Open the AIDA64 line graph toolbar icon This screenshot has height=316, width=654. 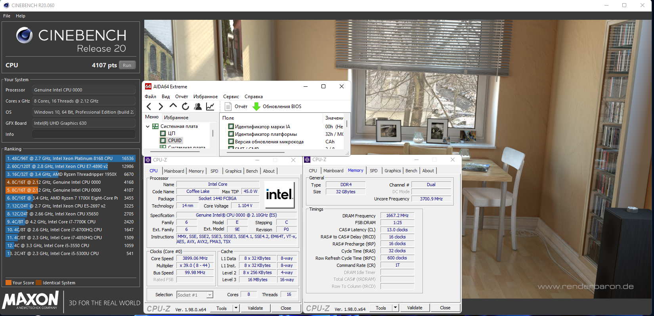(210, 107)
